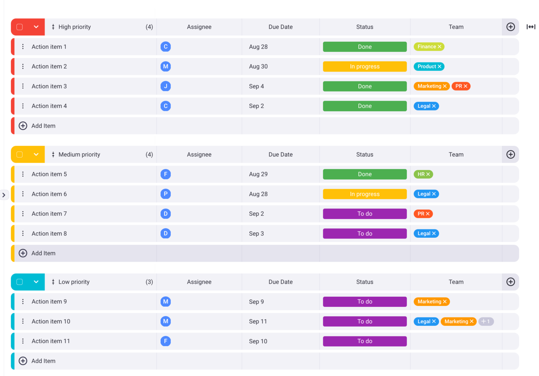Select the Medium priority group checkbox
This screenshot has width=539, height=376.
click(x=20, y=155)
